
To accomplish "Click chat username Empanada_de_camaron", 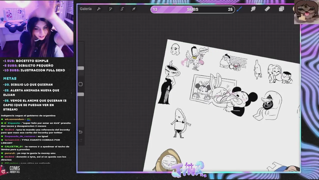I will 20,136.
